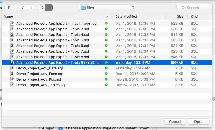Sort by Name column header
Viewport: 215px width, 130px height.
pyautogui.click(x=8, y=16)
